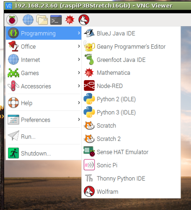Image resolution: width=191 pixels, height=210 pixels.
Task: Click the Greenfoot green footprint icon
Action: point(89,59)
